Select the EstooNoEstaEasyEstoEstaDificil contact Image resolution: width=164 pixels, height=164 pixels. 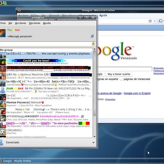coord(46,118)
